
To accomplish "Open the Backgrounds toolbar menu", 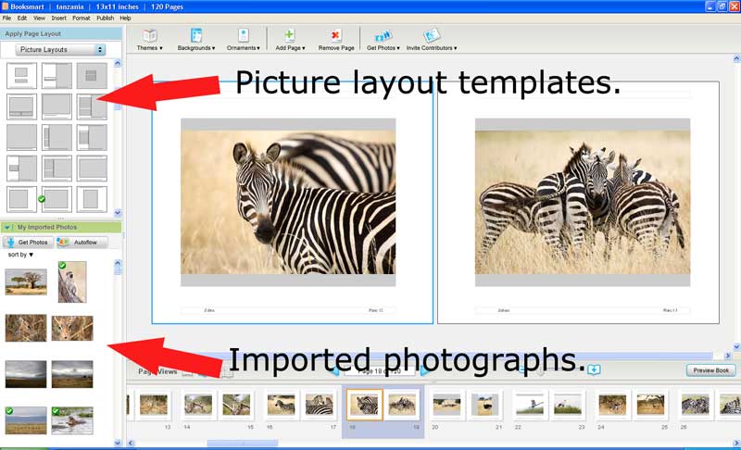I will click(x=196, y=40).
